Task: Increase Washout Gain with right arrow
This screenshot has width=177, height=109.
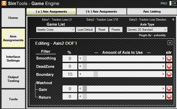Action: coord(163,89)
